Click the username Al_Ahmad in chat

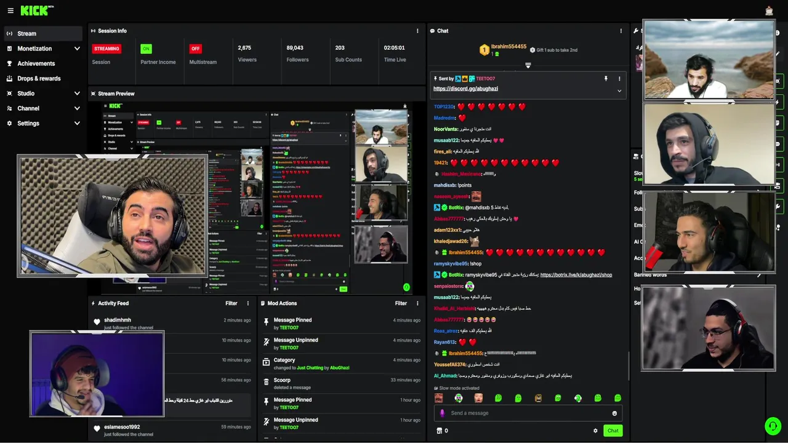(x=445, y=376)
